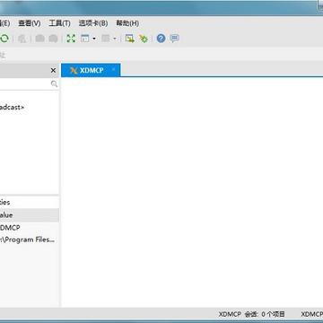Click the green gear configuration icon

point(144,39)
